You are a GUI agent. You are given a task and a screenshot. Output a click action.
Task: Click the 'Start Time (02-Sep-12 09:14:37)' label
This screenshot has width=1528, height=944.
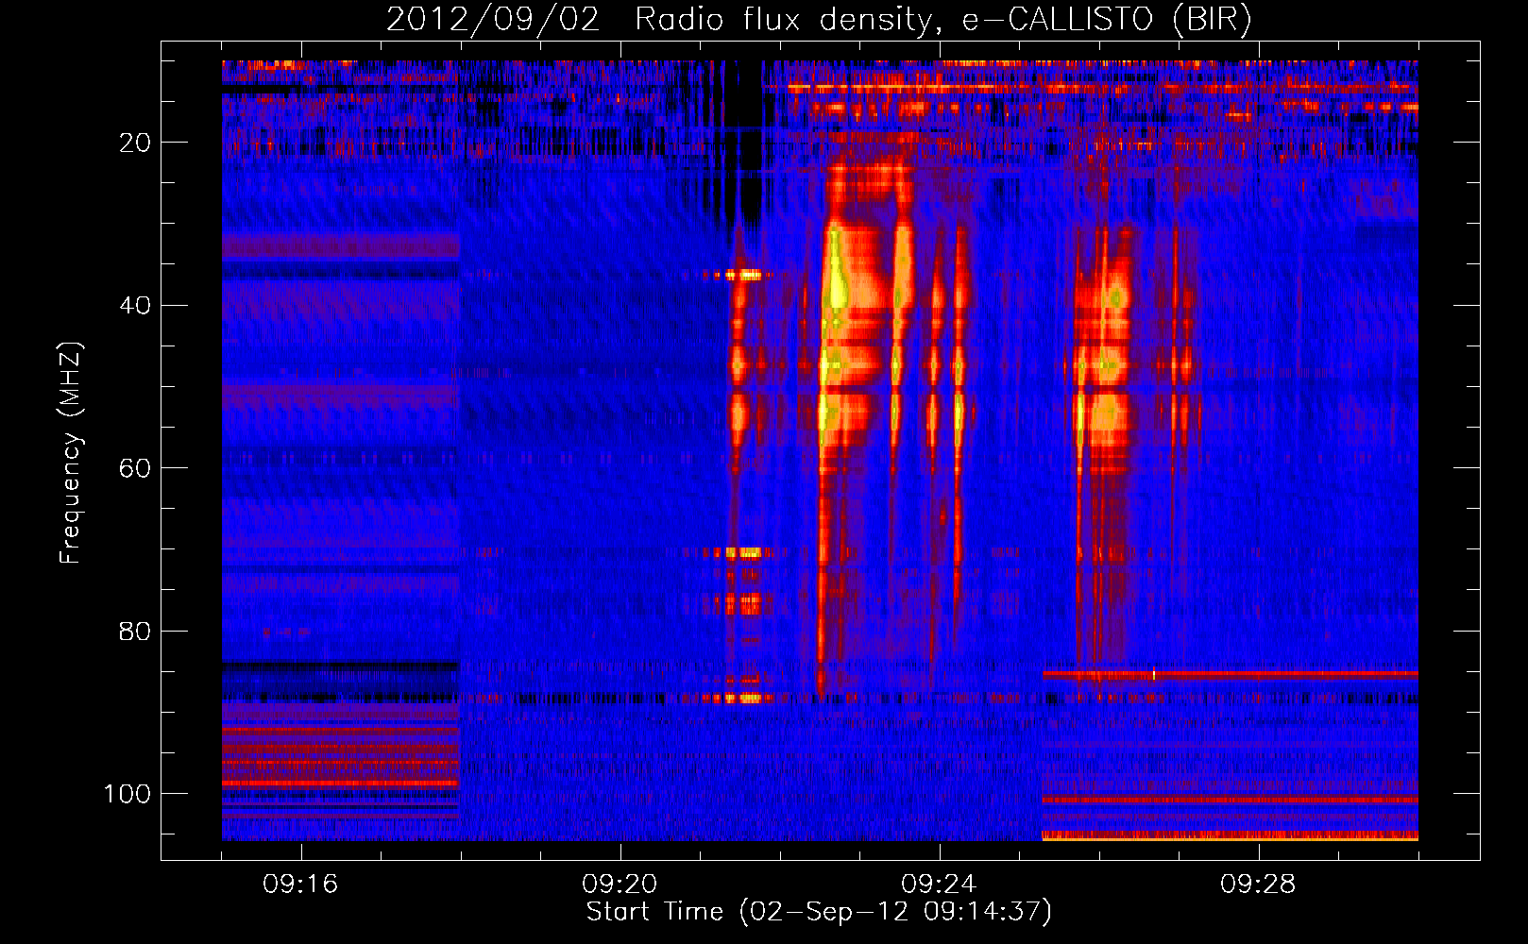(x=819, y=912)
